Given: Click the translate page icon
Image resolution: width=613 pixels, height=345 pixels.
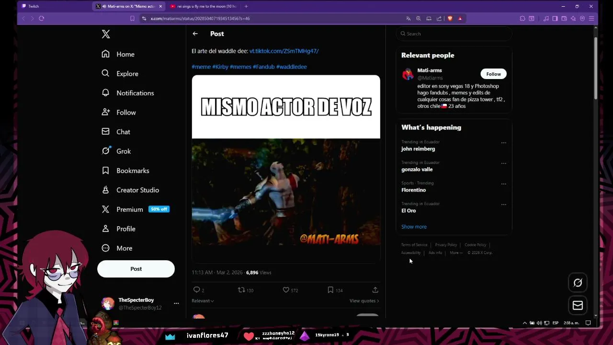Looking at the screenshot, I should click(x=408, y=18).
